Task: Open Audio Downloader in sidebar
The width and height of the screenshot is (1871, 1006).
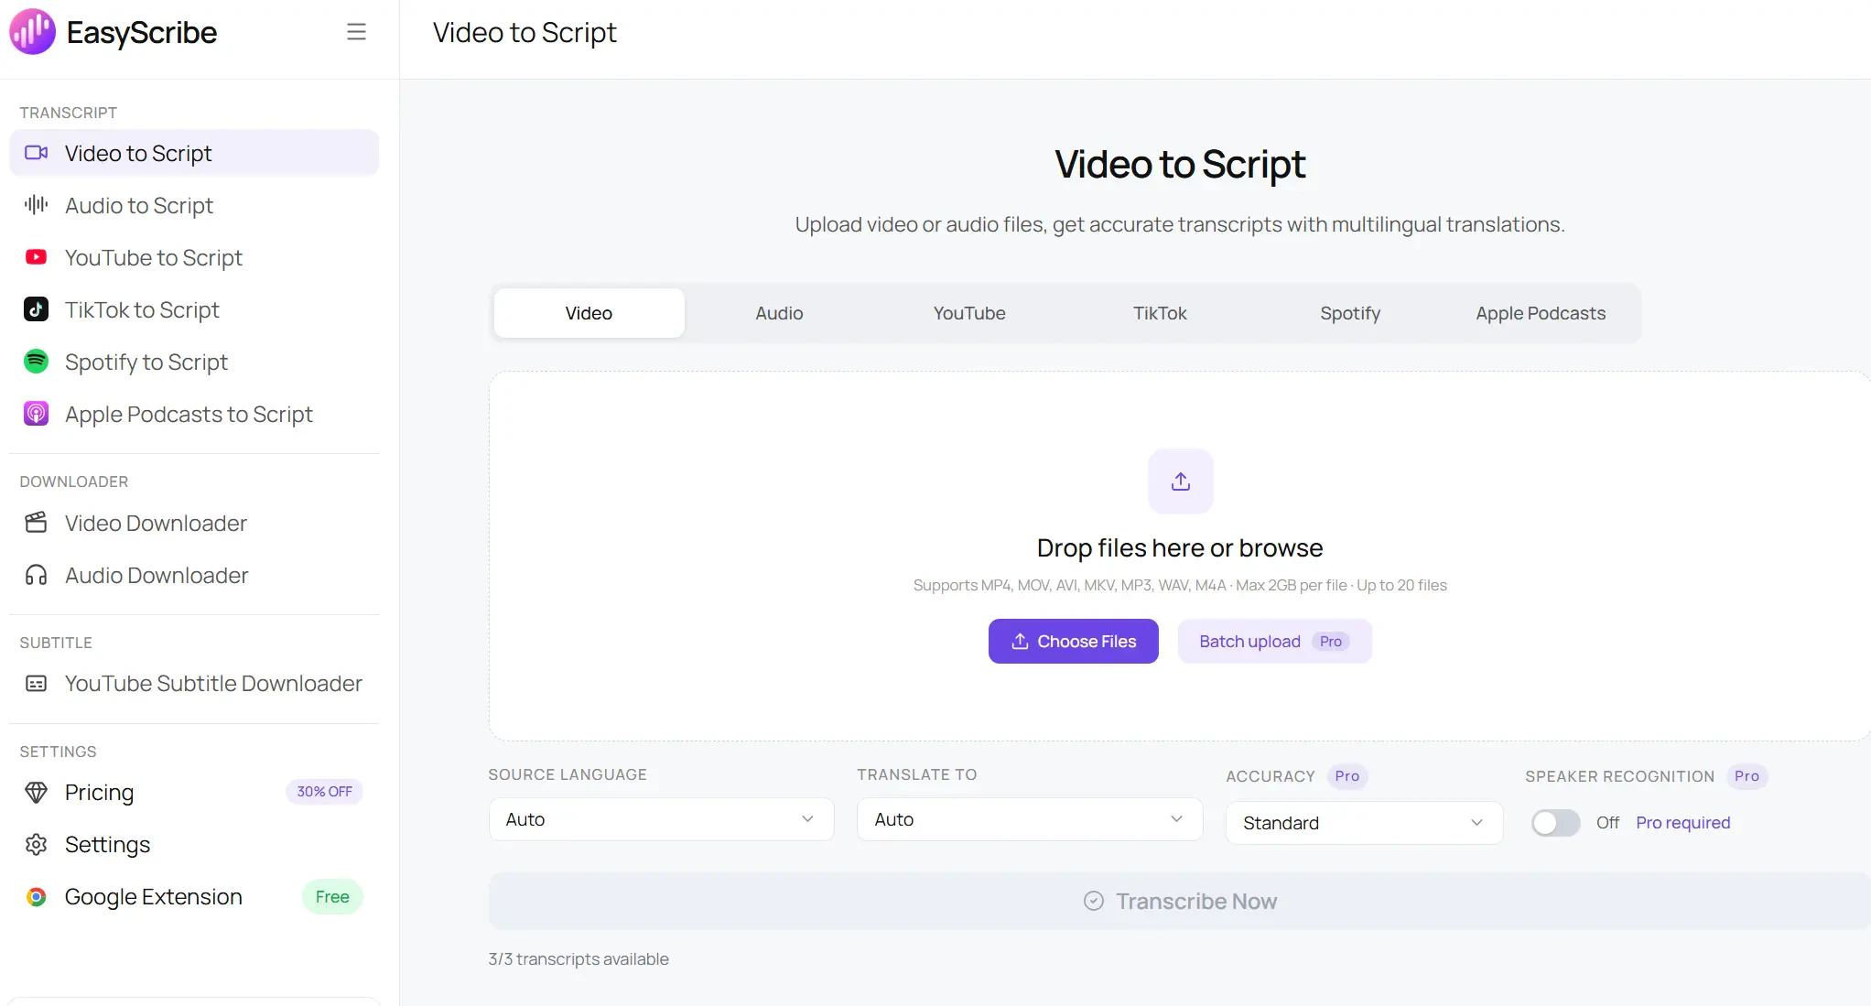Action: 194,575
